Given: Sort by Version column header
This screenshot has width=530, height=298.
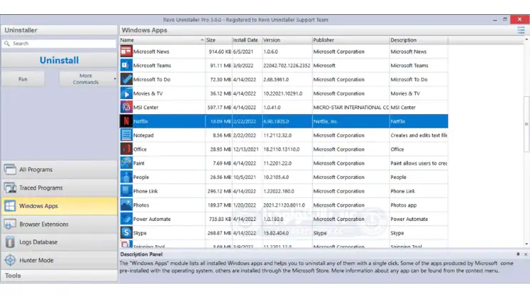Looking at the screenshot, I should (x=287, y=40).
